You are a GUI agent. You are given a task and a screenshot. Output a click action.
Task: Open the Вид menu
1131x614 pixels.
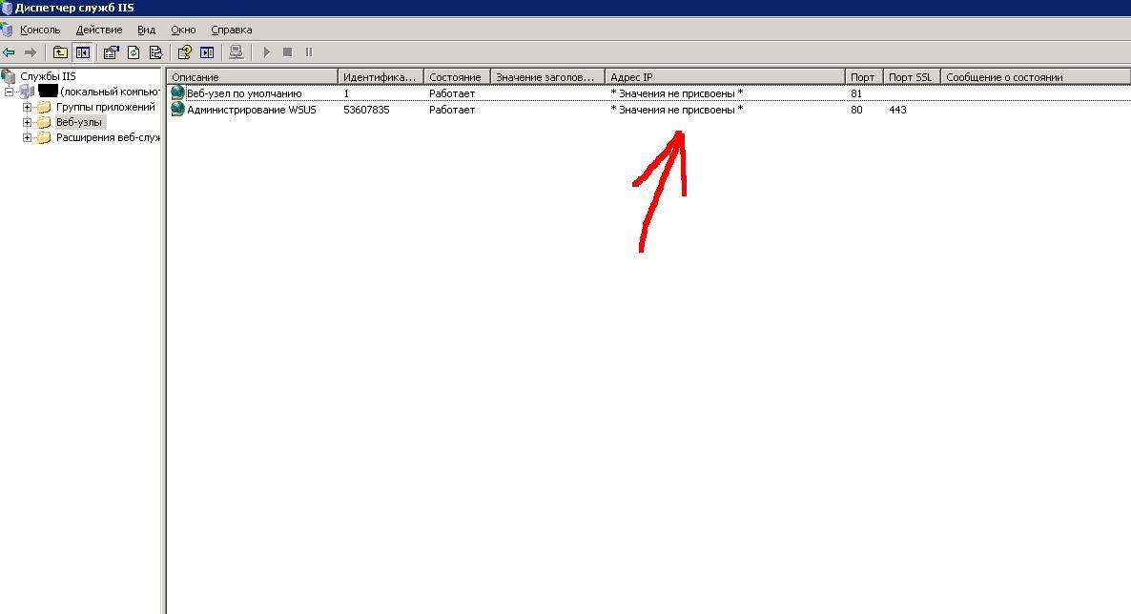point(147,30)
